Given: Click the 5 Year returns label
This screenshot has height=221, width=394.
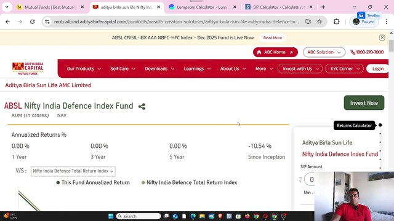Looking at the screenshot, I should (177, 157).
